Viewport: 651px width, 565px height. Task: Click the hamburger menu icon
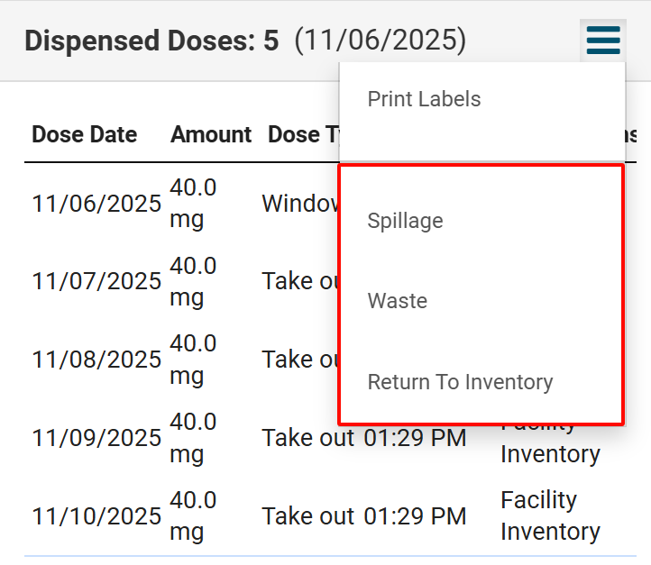(603, 41)
